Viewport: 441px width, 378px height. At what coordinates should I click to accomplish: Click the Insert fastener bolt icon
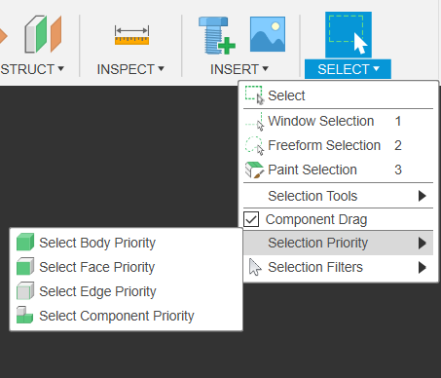216,35
